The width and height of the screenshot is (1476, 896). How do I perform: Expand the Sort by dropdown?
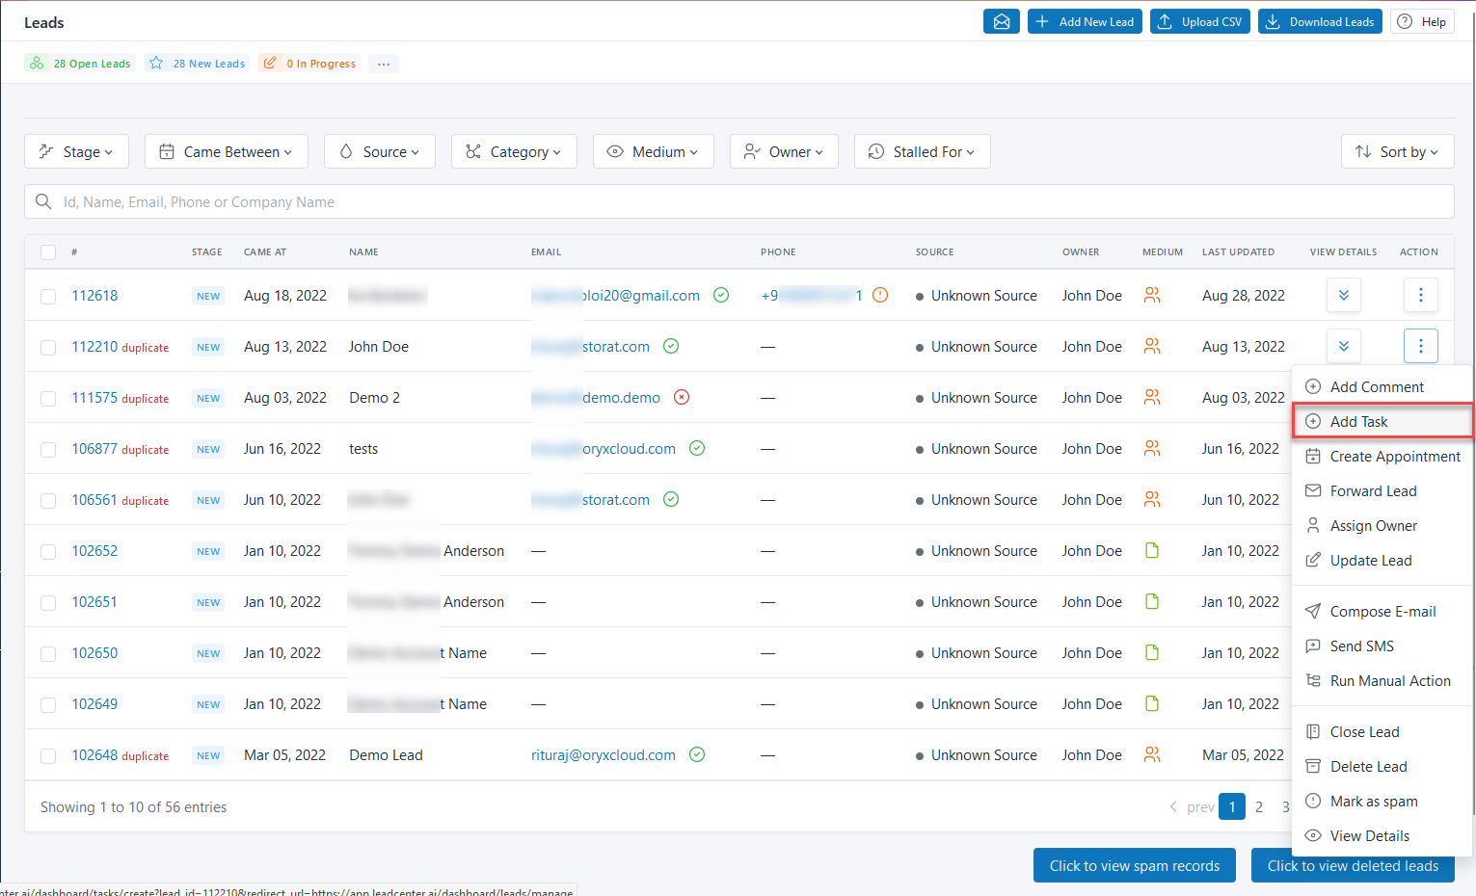click(1396, 151)
